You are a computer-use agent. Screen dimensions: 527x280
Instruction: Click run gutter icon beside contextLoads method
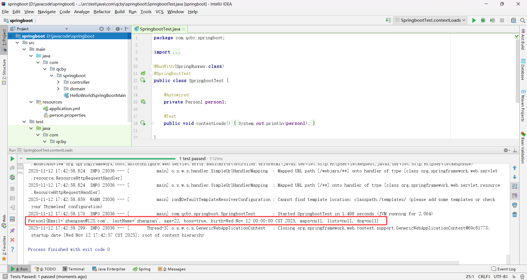click(143, 123)
